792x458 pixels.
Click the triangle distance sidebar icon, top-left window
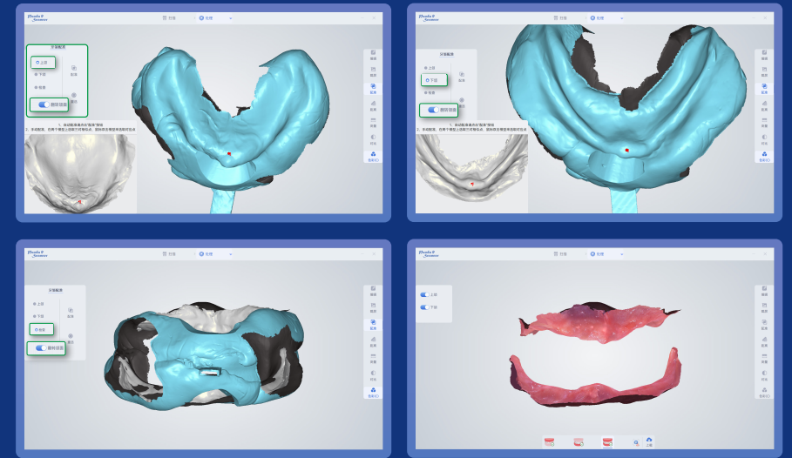pyautogui.click(x=373, y=105)
